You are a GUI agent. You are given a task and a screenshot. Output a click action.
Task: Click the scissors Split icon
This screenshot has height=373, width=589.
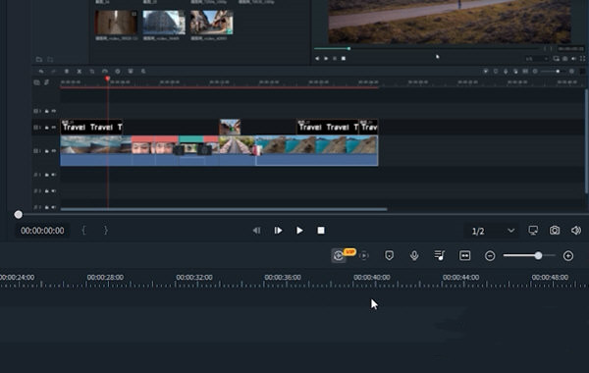tap(80, 72)
